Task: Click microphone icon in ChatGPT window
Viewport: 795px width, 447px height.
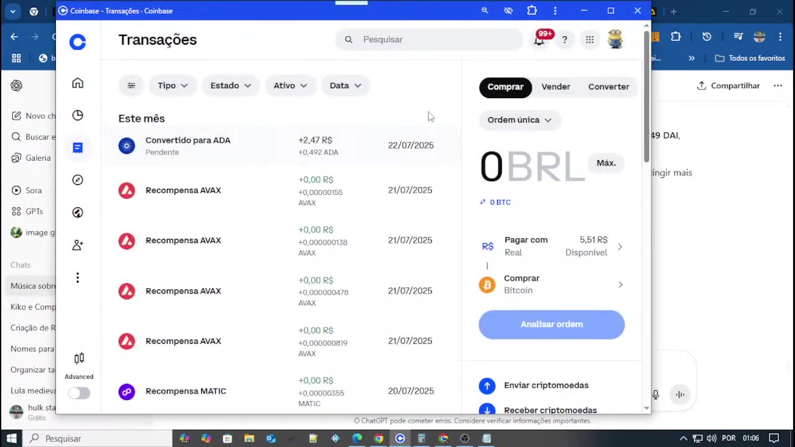Action: click(655, 394)
